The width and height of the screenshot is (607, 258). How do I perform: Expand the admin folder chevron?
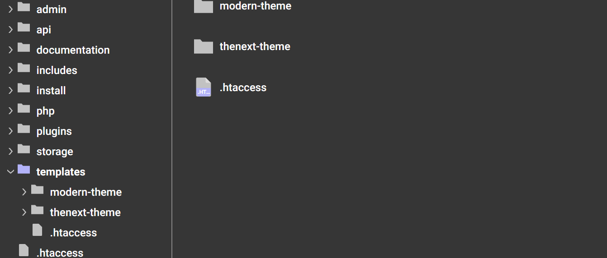(10, 9)
